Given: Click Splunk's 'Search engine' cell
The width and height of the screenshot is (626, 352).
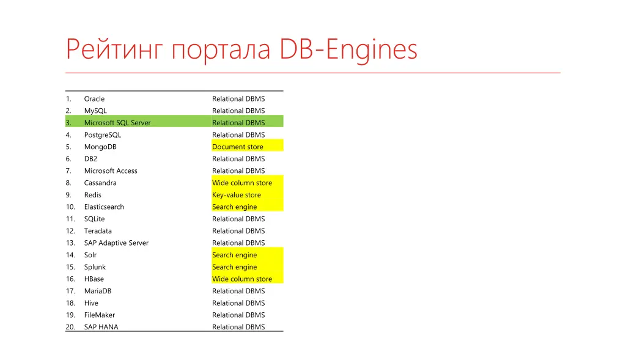Looking at the screenshot, I should 248,265.
